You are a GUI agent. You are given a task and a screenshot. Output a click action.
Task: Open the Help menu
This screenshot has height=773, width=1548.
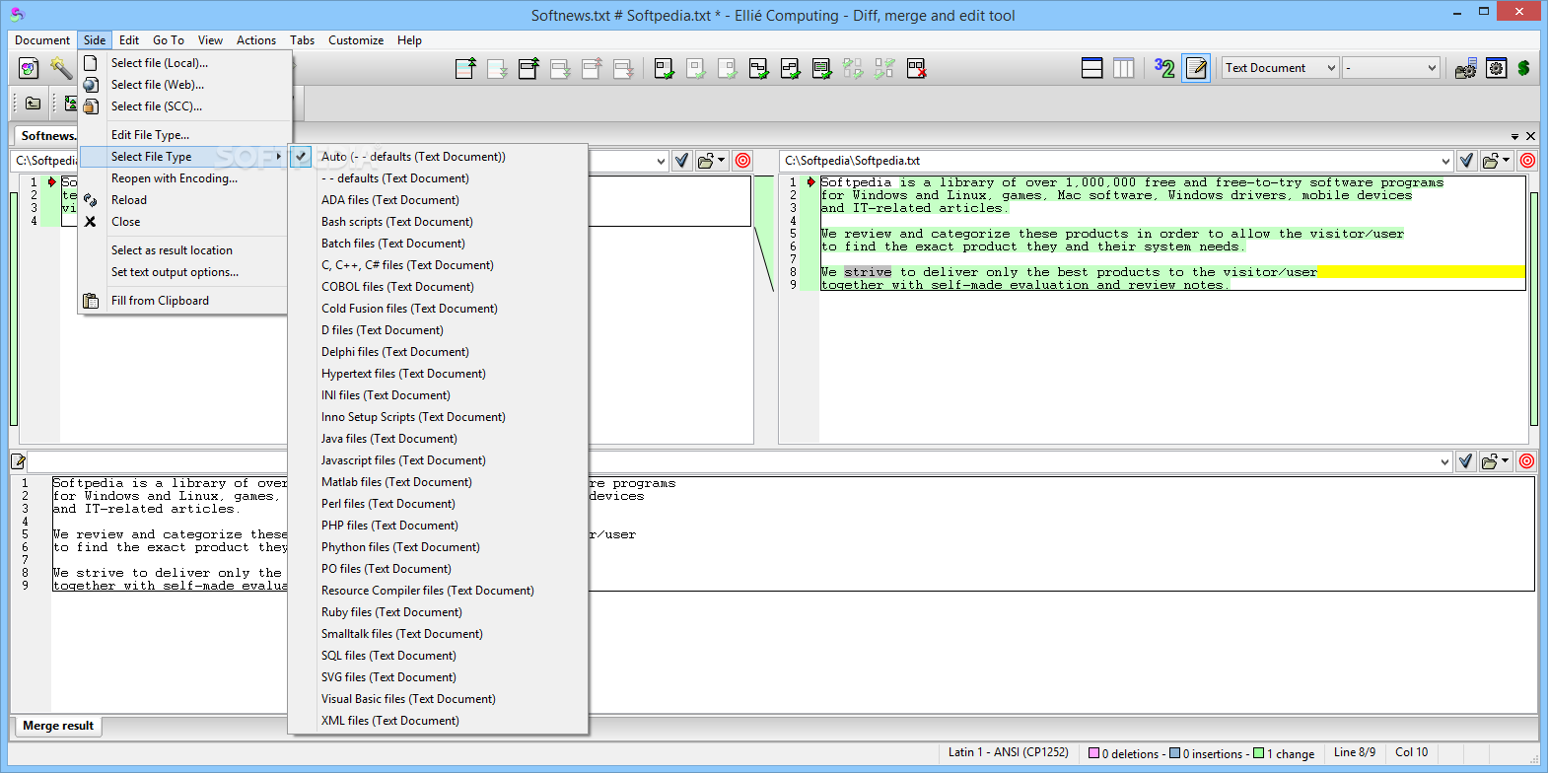point(410,40)
